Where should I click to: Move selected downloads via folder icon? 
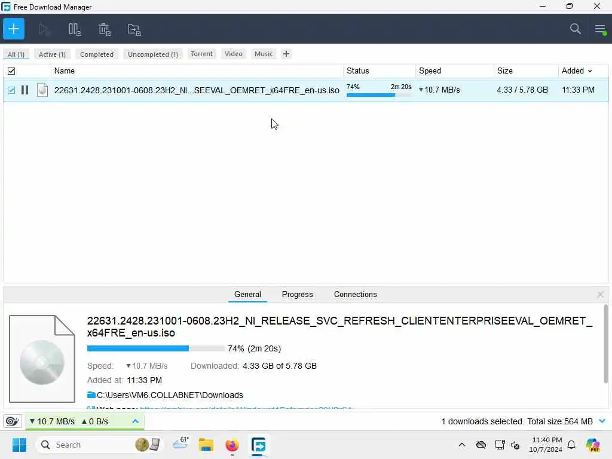134,29
